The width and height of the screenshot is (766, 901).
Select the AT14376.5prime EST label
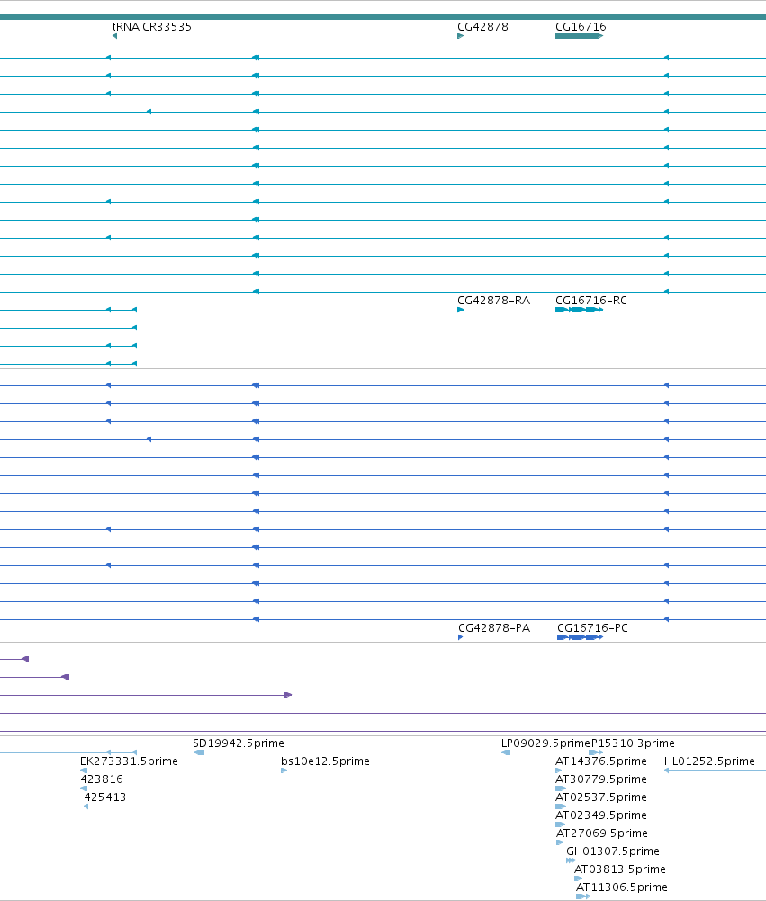point(601,761)
